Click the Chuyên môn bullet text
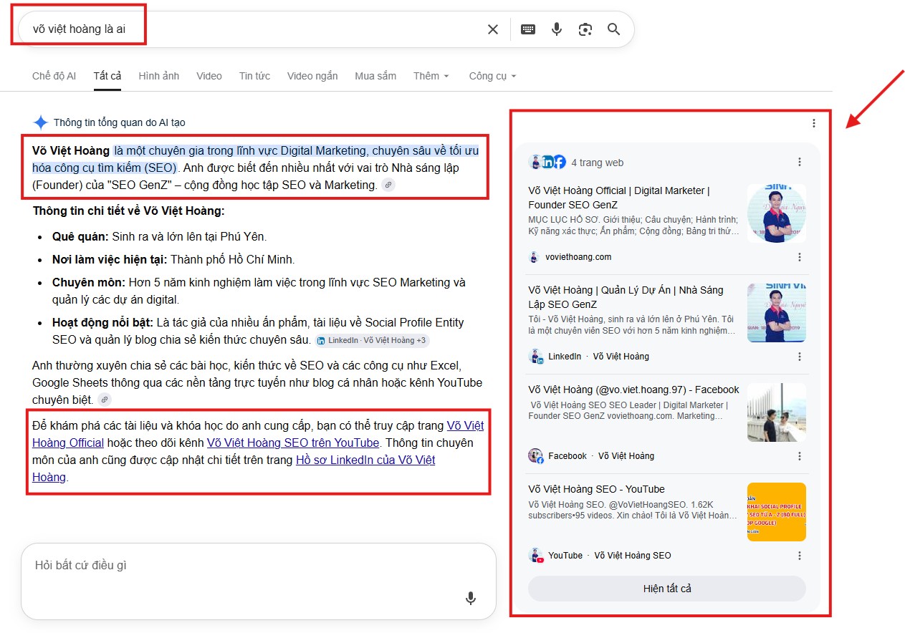Image resolution: width=905 pixels, height=633 pixels. click(259, 291)
